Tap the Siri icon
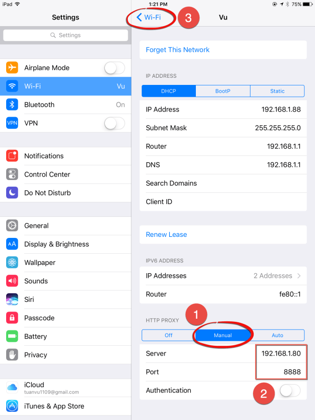This screenshot has height=420, width=315. pyautogui.click(x=12, y=299)
